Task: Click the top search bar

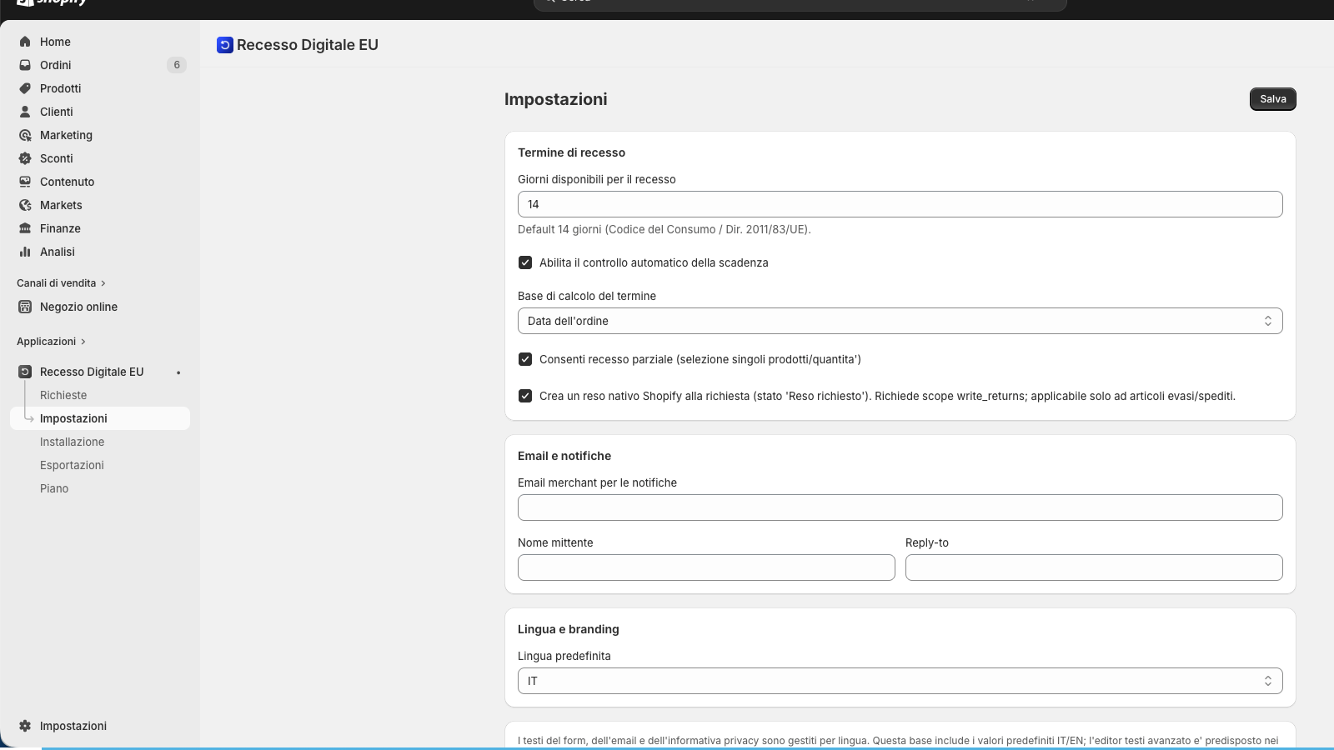Action: click(x=800, y=3)
